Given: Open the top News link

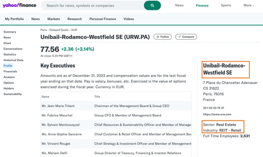Looking at the screenshot, I should [179, 5].
